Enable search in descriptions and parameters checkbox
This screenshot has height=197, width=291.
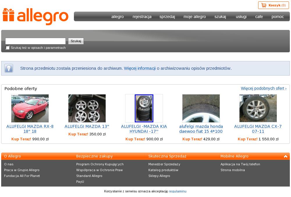[8, 48]
